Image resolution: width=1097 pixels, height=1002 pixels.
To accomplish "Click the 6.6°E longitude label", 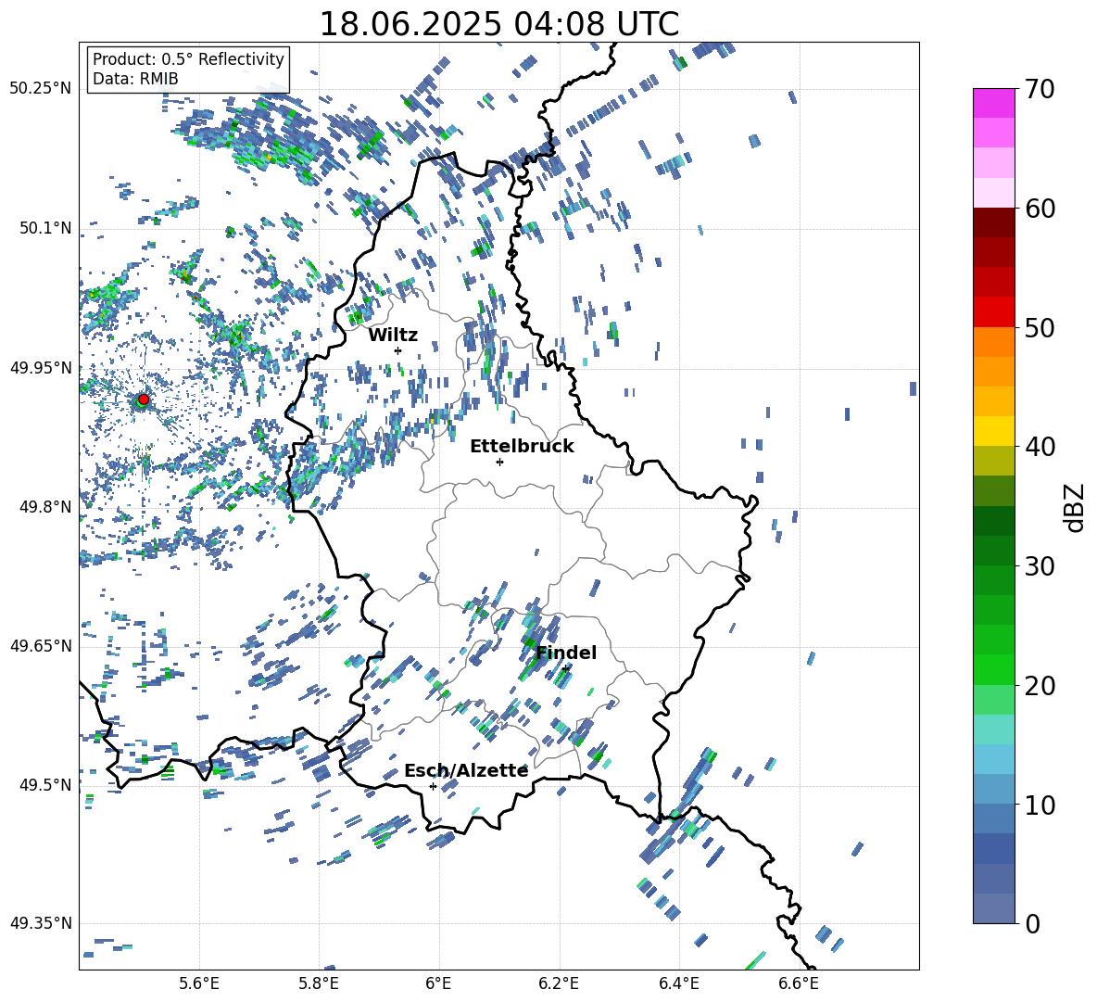I will 799,983.
